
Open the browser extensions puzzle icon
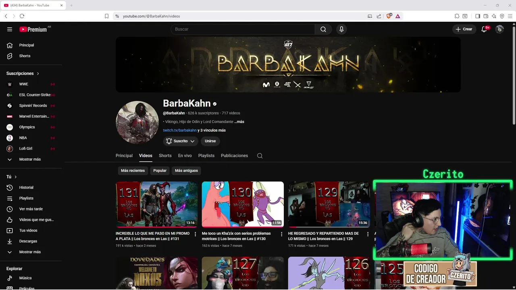(457, 16)
